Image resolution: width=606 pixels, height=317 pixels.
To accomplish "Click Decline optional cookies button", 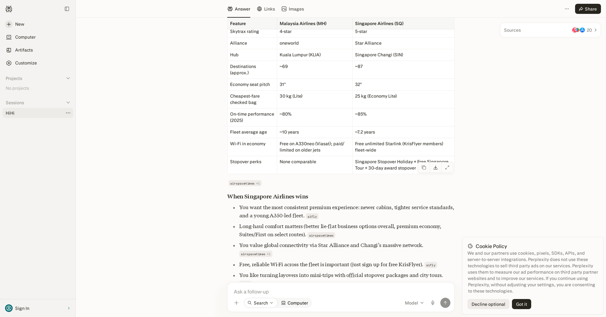I will [x=488, y=304].
